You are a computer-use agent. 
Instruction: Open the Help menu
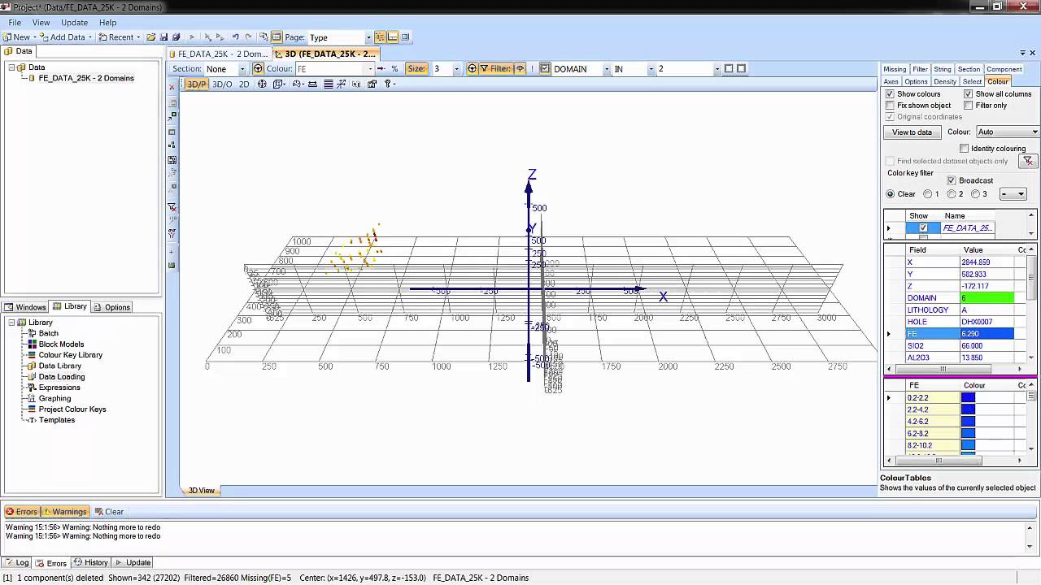107,23
